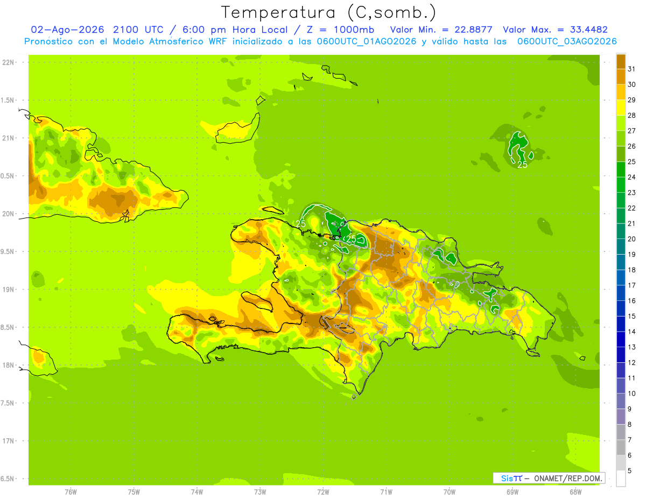Click the legend value "28"

point(632,115)
